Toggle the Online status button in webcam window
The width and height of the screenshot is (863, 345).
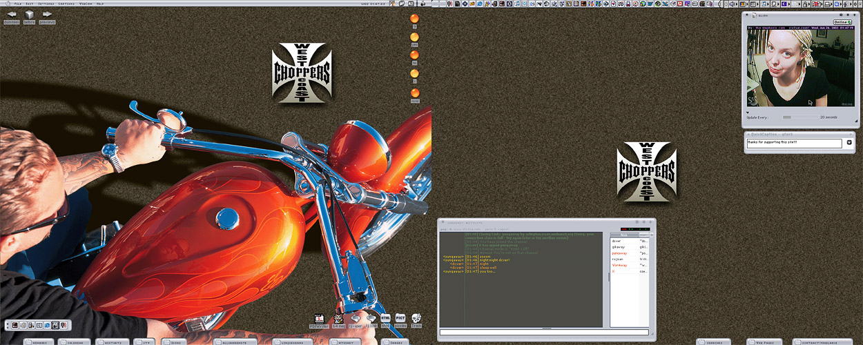(x=842, y=22)
